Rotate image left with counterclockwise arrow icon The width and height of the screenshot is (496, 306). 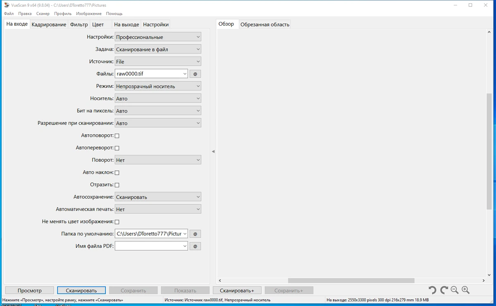tap(432, 290)
